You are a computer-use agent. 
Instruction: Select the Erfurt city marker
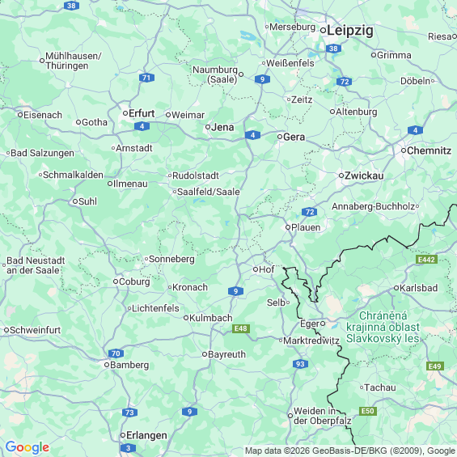(x=125, y=113)
